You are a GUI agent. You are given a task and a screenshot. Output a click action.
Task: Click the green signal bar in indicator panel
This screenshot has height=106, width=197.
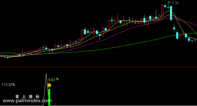[x=49, y=97]
